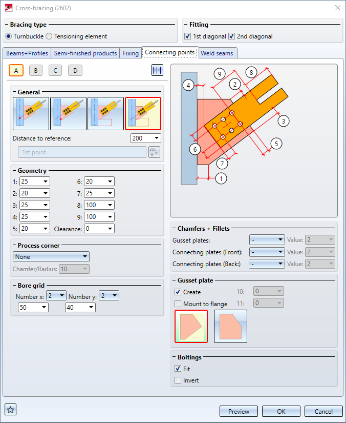Select Tensioning element bracing type
The height and width of the screenshot is (423, 346).
76,36
